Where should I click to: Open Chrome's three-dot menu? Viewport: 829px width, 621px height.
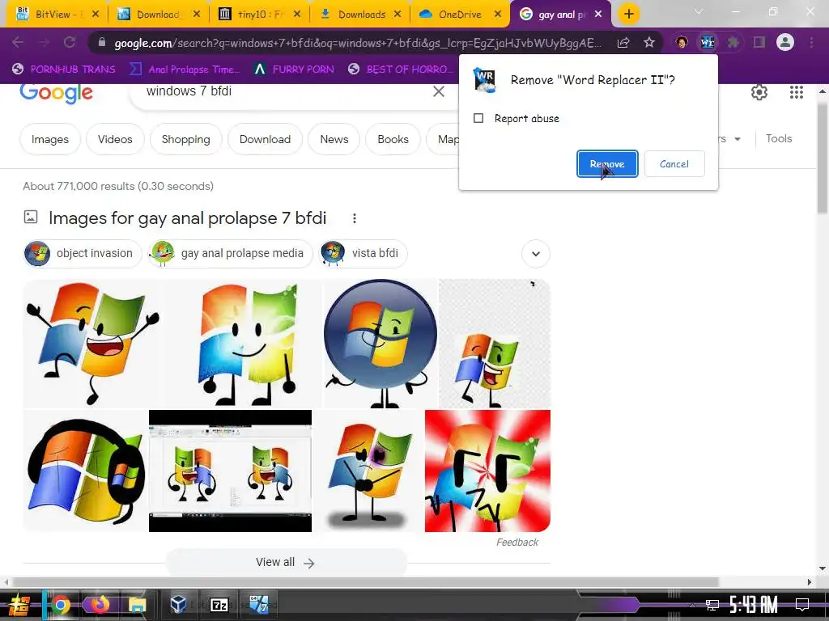pyautogui.click(x=811, y=42)
